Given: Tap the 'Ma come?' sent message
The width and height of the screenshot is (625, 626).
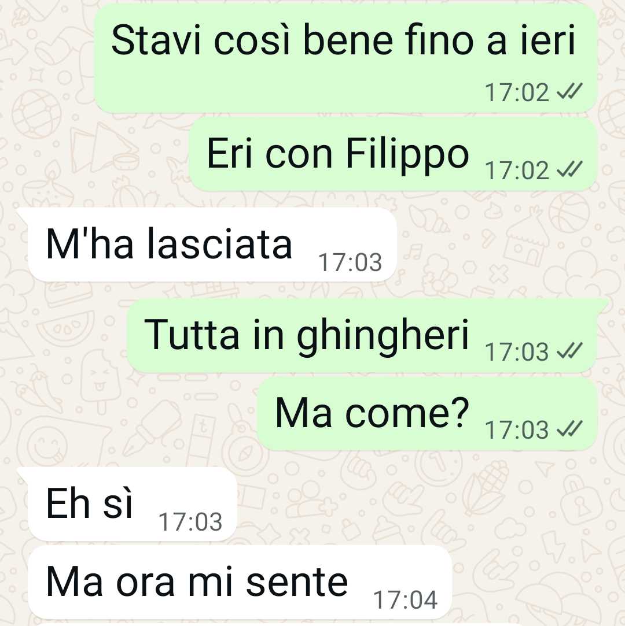Looking at the screenshot, I should click(427, 413).
